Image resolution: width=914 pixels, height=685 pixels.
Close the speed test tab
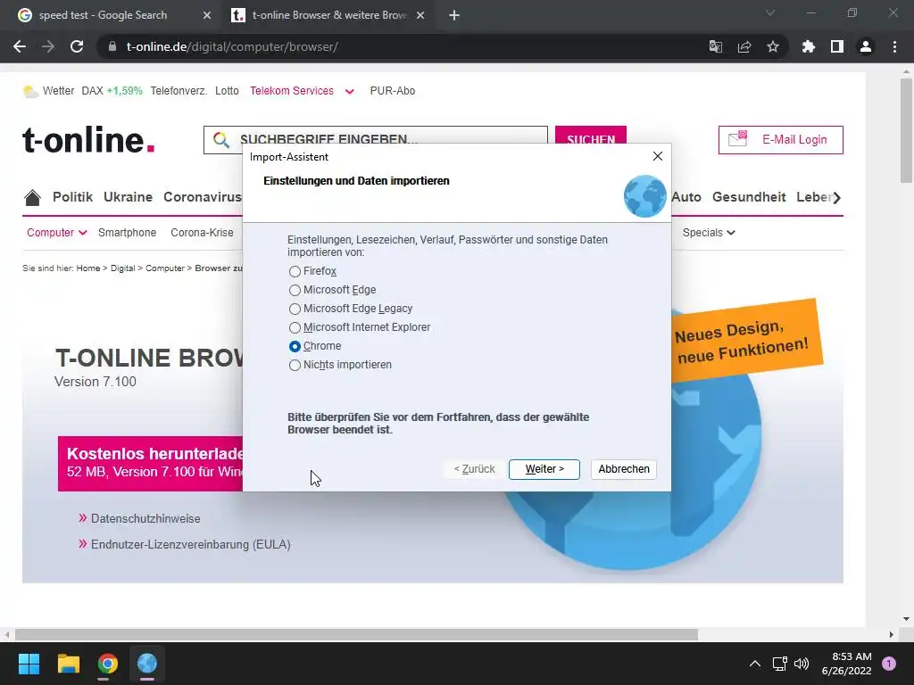click(206, 15)
